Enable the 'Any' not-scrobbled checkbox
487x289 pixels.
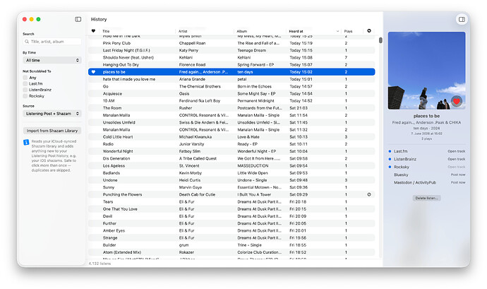pyautogui.click(x=25, y=78)
